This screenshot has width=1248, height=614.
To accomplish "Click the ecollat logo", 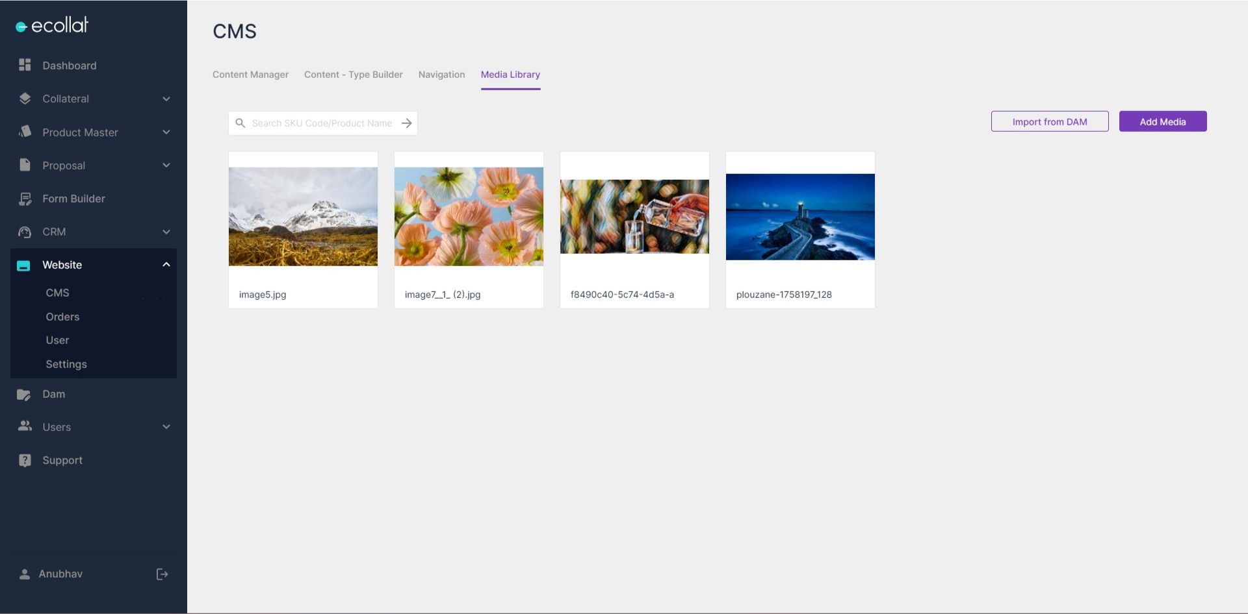I will 52,25.
